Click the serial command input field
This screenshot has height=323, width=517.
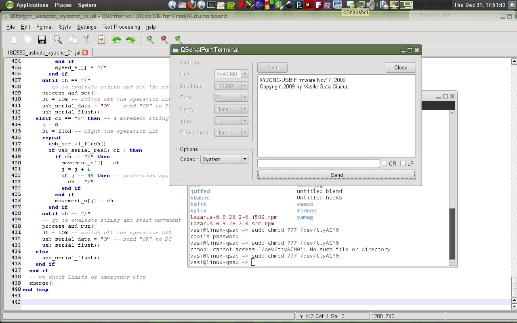pyautogui.click(x=318, y=164)
